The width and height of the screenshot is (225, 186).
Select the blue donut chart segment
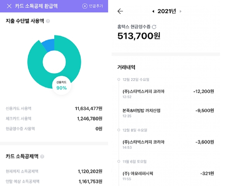[x=49, y=45]
